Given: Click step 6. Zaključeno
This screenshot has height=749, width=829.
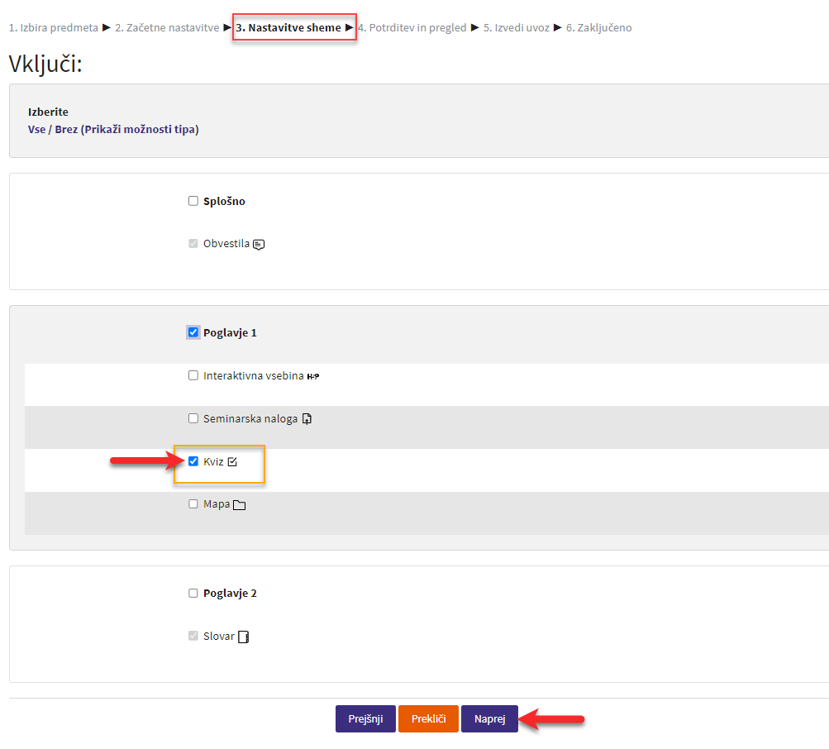Looking at the screenshot, I should 599,27.
